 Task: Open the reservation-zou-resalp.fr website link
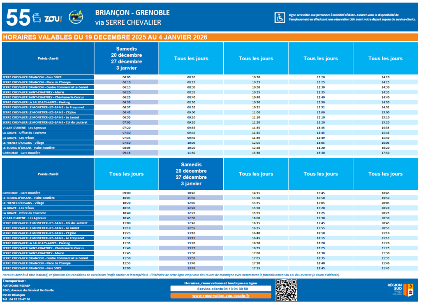[x=221, y=295]
